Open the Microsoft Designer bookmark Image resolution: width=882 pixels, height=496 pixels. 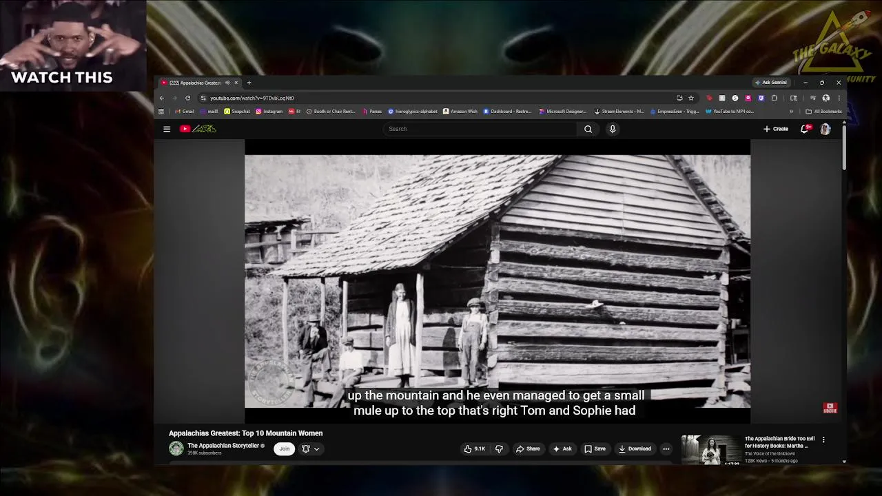[563, 111]
